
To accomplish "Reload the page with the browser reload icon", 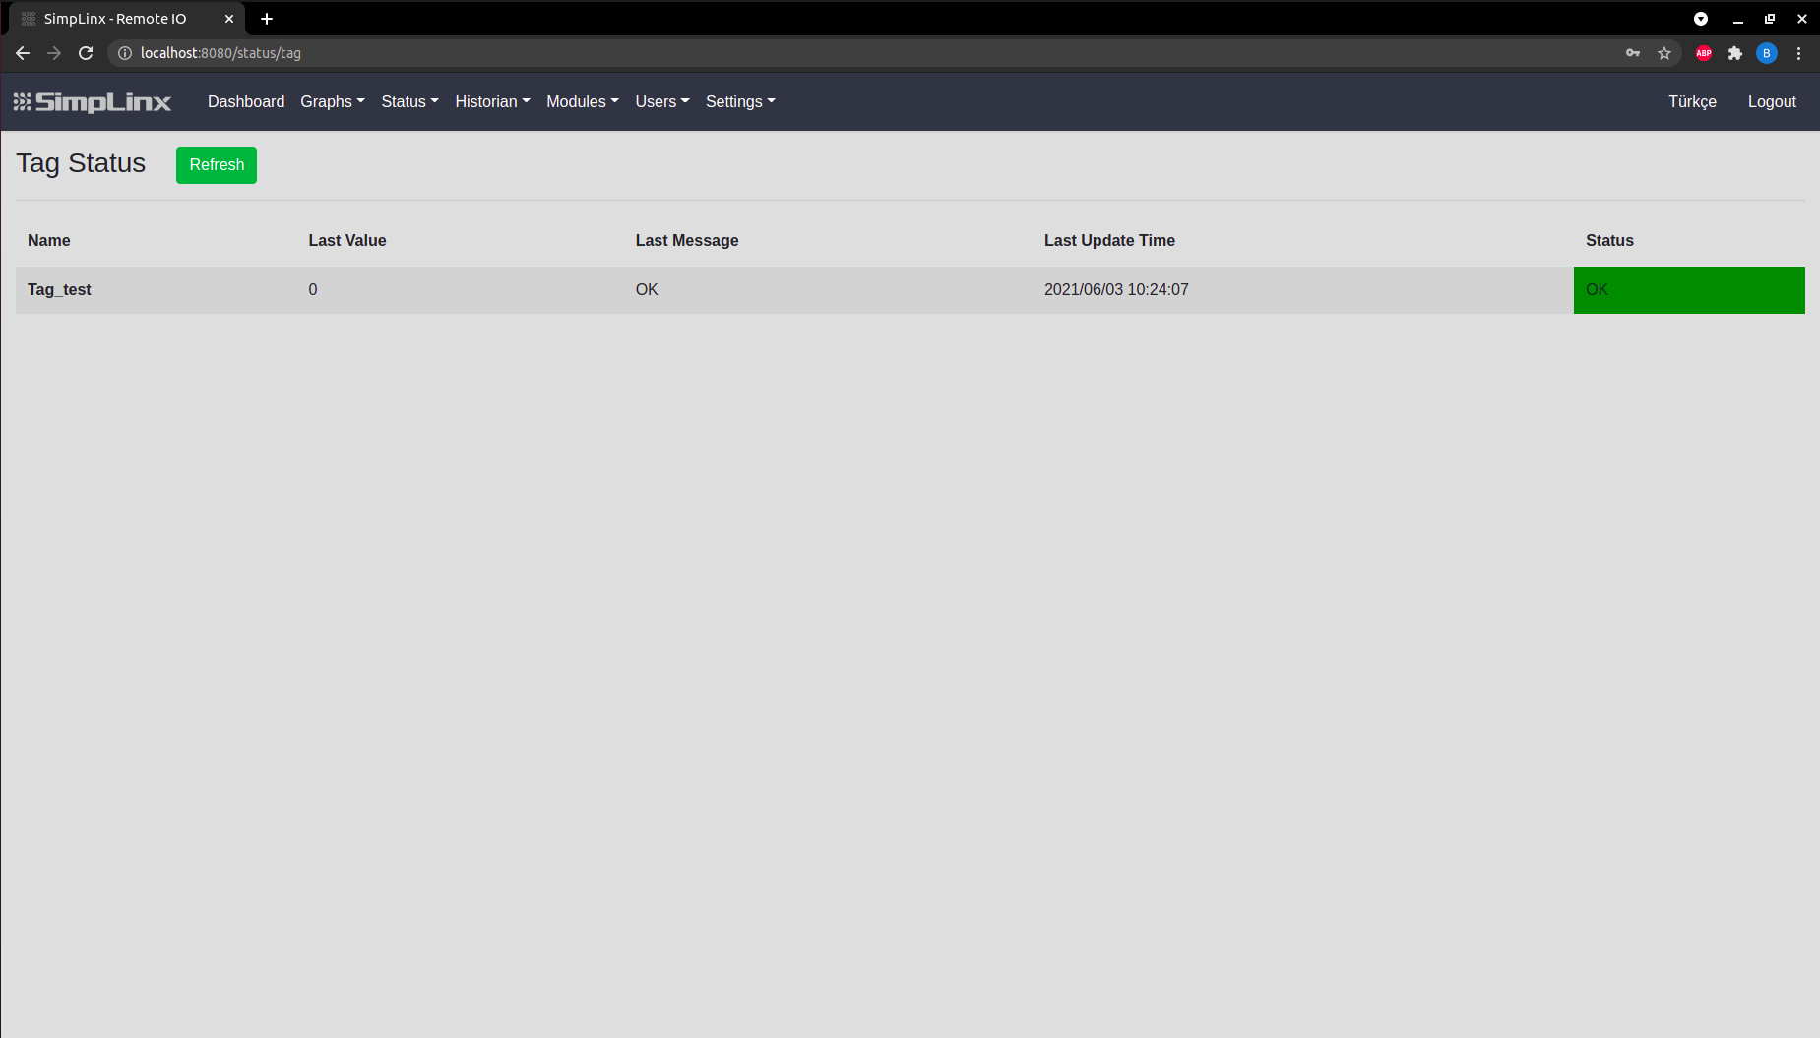I will (86, 53).
